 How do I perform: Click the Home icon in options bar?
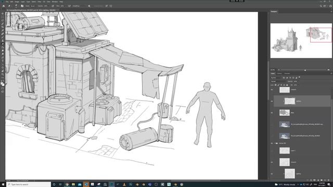4,6
